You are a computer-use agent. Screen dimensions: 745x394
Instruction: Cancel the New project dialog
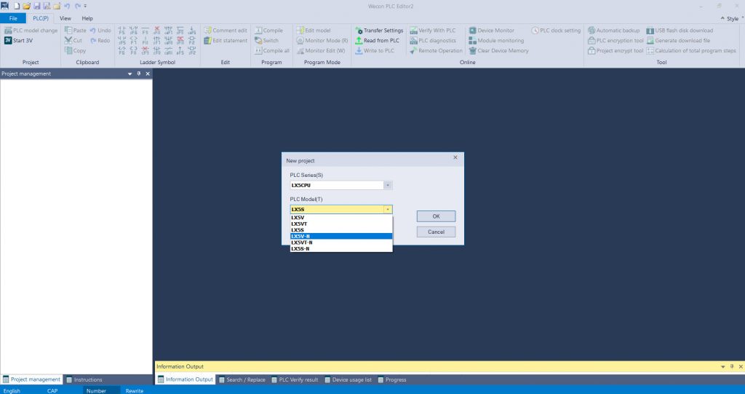point(436,232)
